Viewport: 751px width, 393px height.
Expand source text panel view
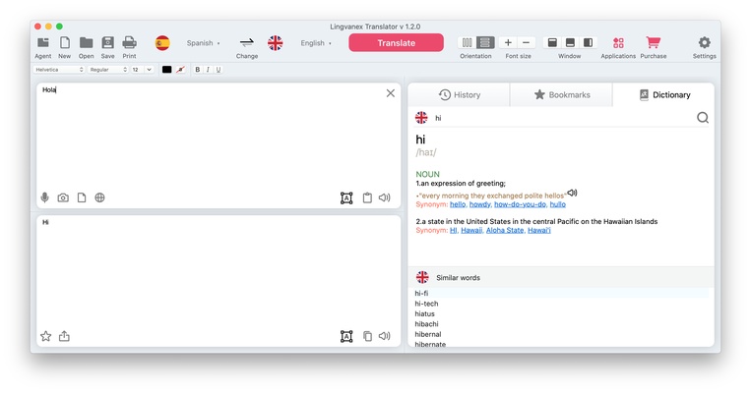[346, 197]
